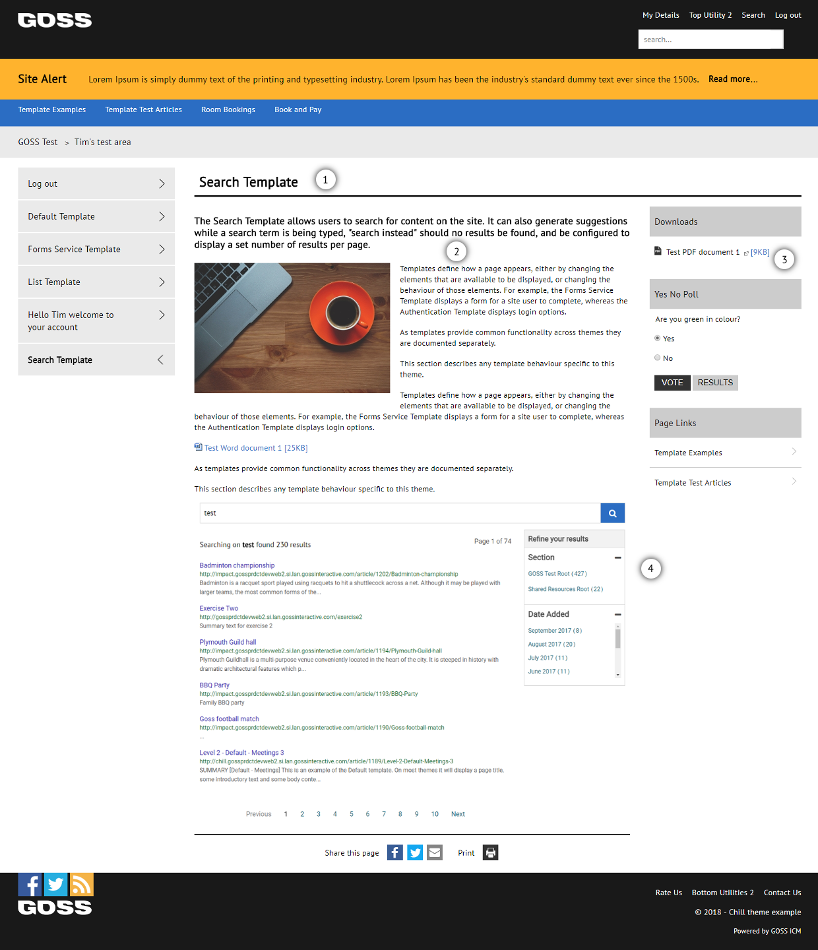Filter by Shared Resources Root (22)

pyautogui.click(x=565, y=589)
